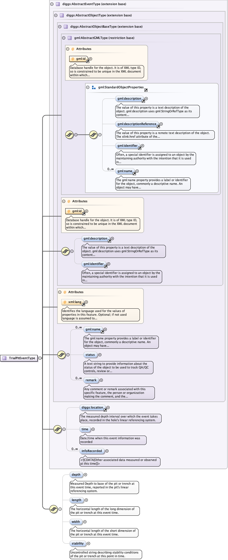This screenshot has width=228, height=560.
Task: Expand the remark element
Action: (x=101, y=380)
